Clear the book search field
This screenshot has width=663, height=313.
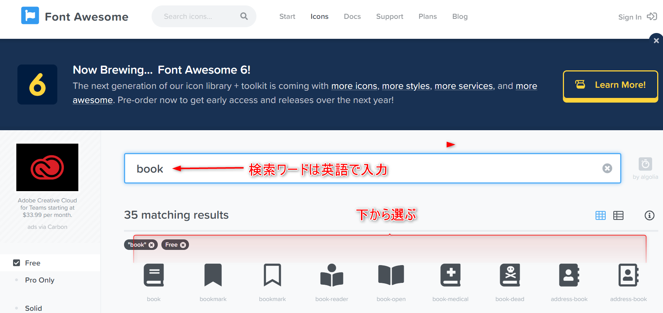coord(607,168)
